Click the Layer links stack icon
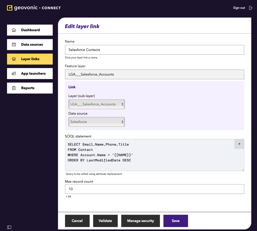The width and height of the screenshot is (257, 231). [x=14, y=59]
